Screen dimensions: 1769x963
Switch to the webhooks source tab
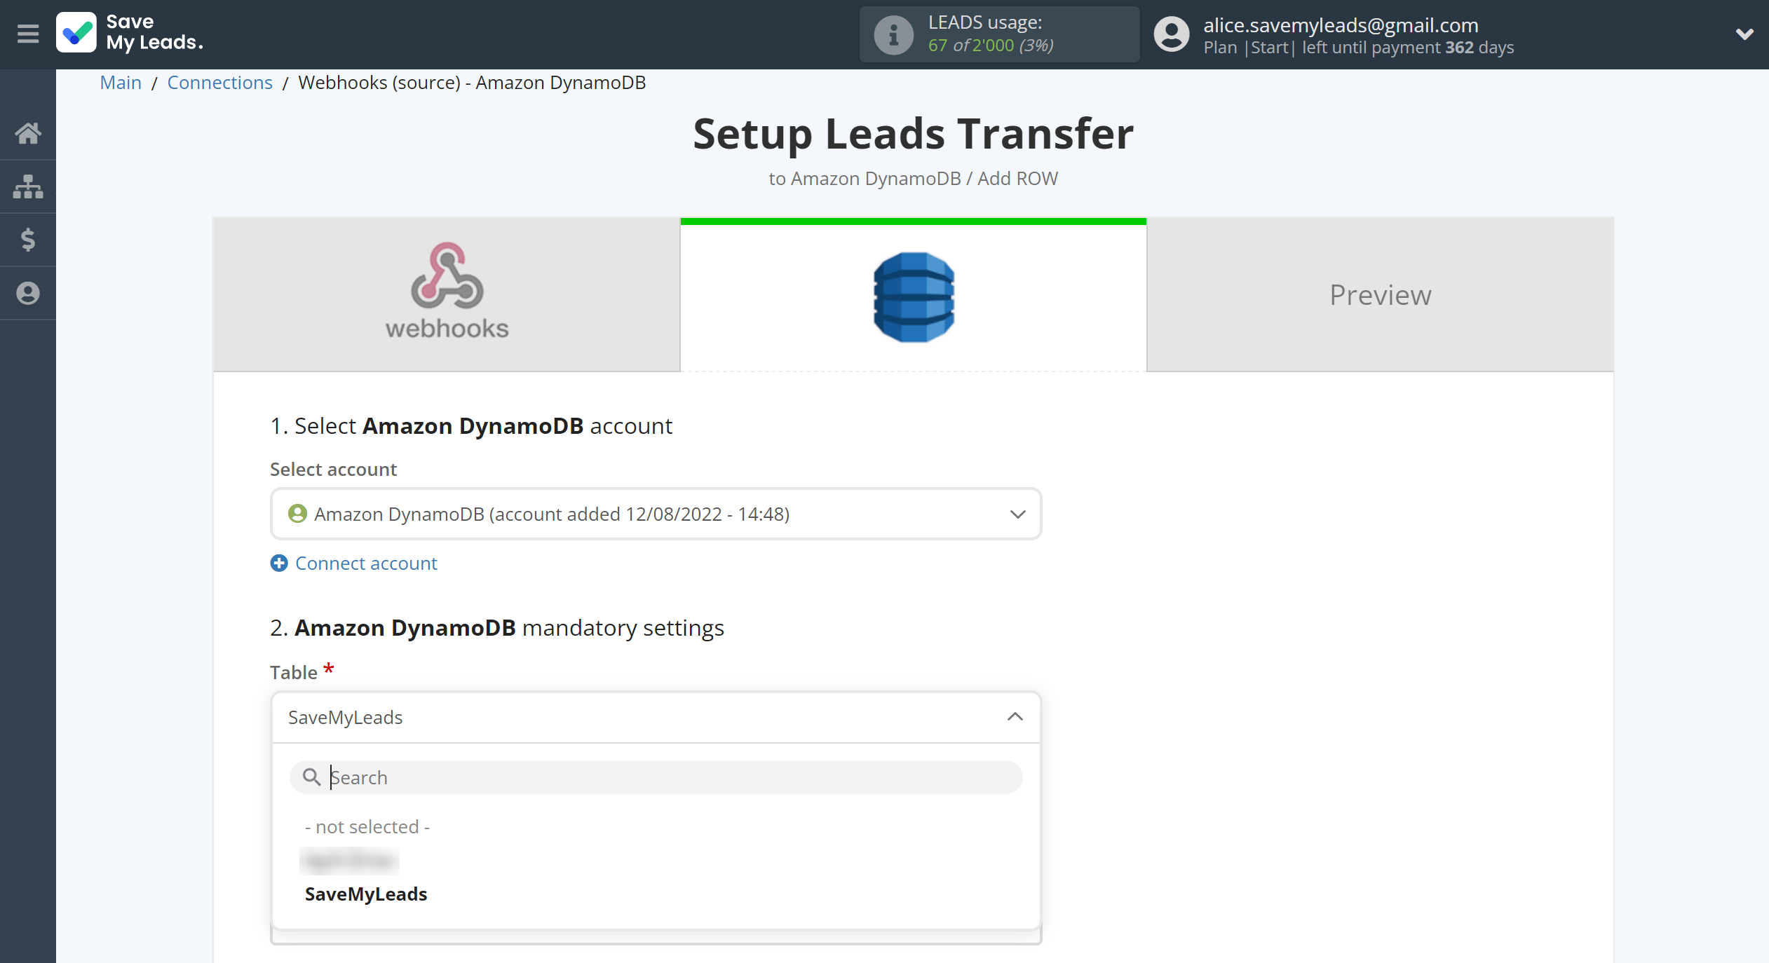click(447, 294)
